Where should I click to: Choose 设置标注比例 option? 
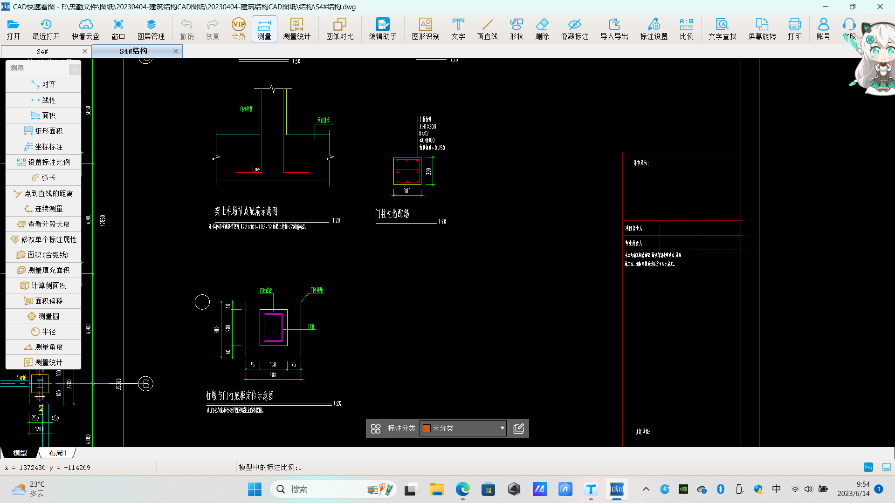click(43, 162)
